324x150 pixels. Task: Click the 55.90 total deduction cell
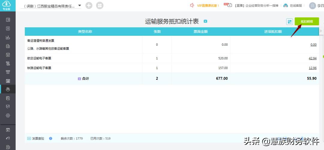pos(312,78)
